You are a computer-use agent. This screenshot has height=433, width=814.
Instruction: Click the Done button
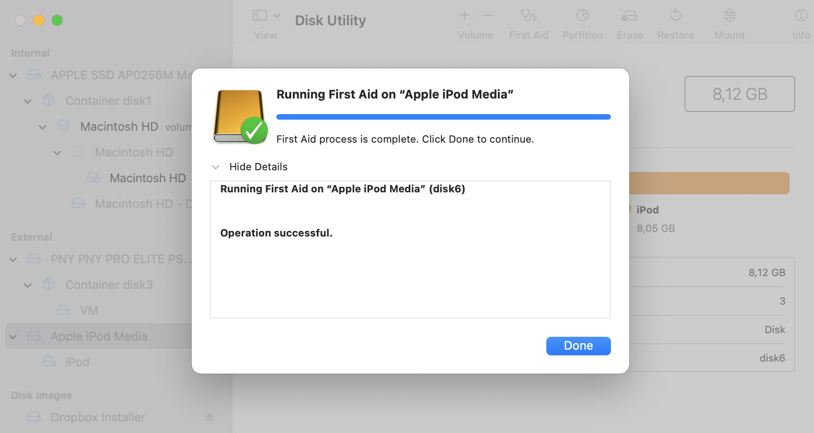click(x=578, y=346)
